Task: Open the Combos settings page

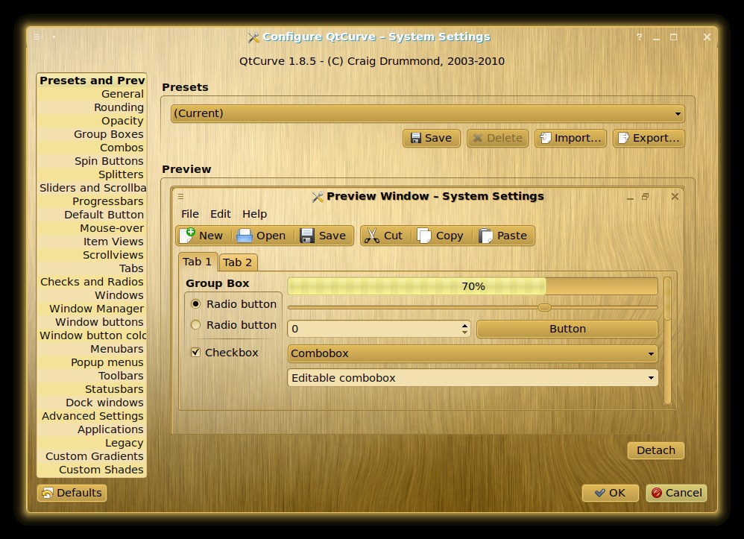Action: click(91, 148)
